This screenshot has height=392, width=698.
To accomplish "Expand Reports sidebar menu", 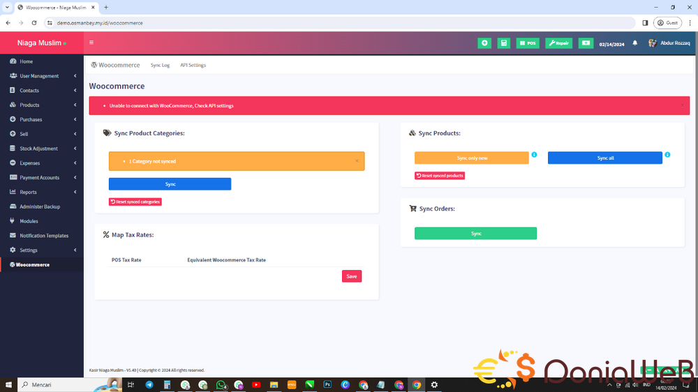I will [x=42, y=193].
